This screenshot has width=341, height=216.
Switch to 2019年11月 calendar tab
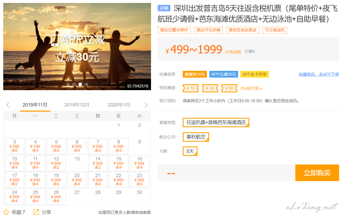coord(35,105)
